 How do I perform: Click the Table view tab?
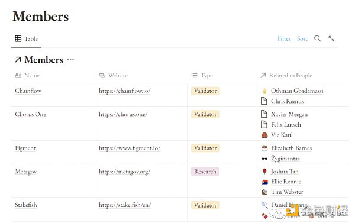26,38
